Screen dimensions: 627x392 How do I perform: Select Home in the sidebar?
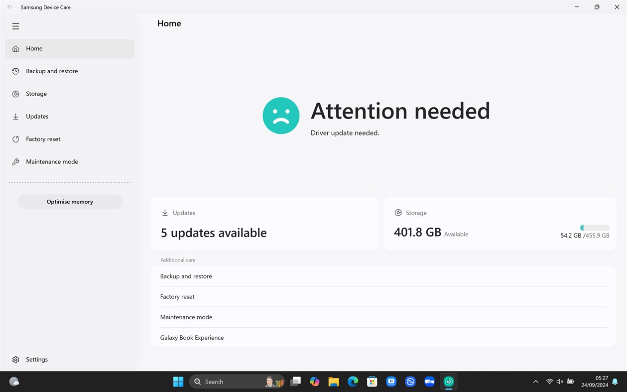pos(34,48)
